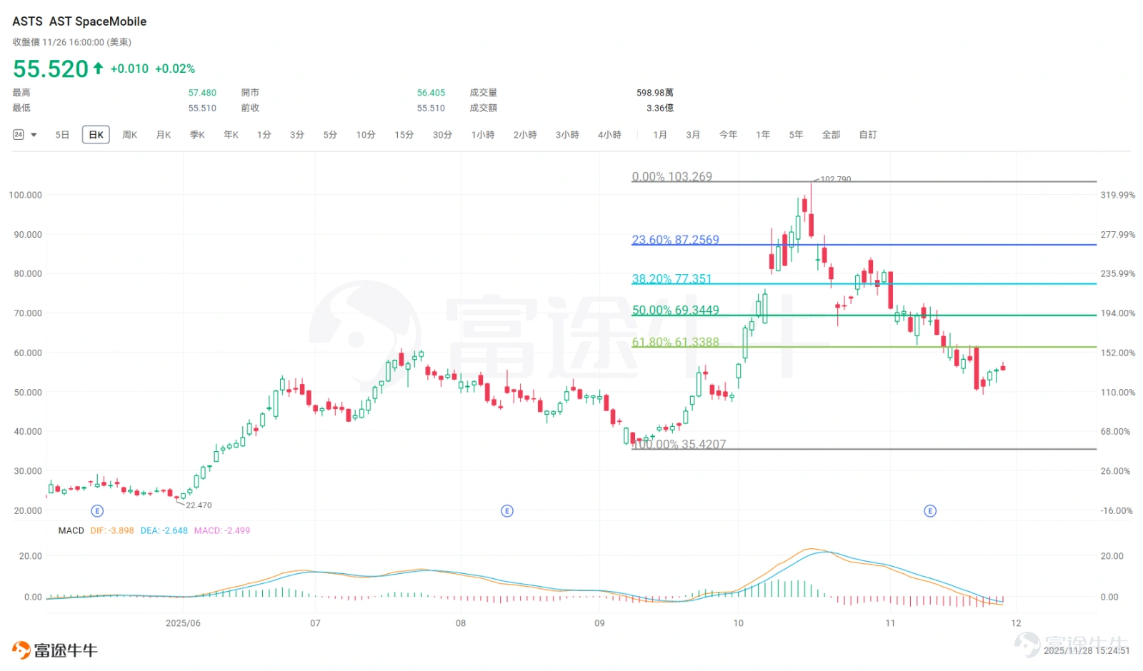1143x671 pixels.
Task: Select the 1小時 interval
Action: click(483, 134)
